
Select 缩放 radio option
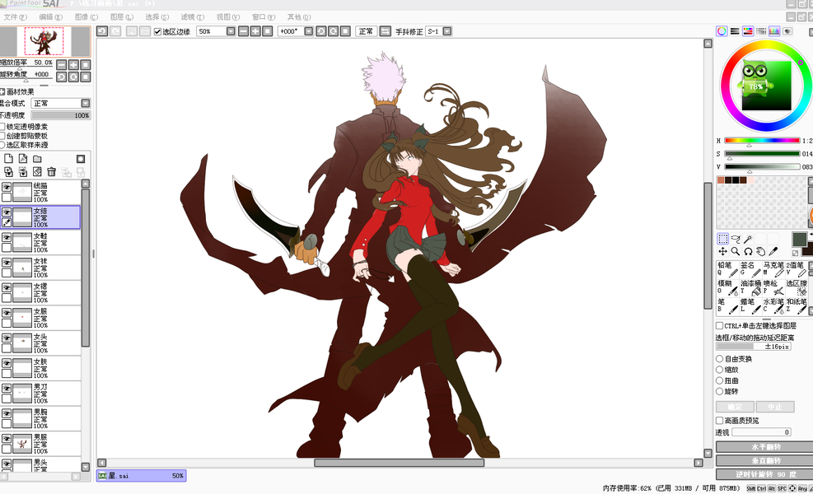click(x=720, y=370)
